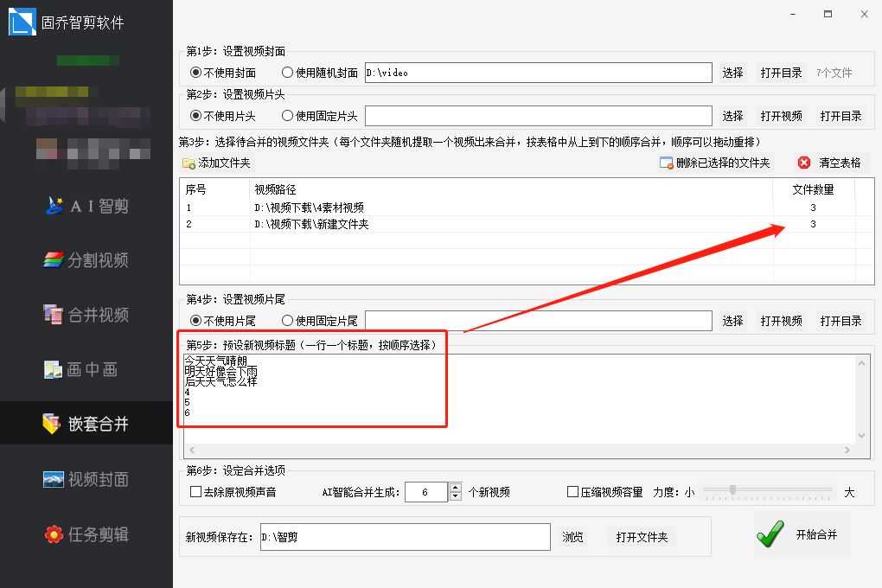The height and width of the screenshot is (588, 882).
Task: Click 打开视频 in the outro step
Action: (781, 321)
